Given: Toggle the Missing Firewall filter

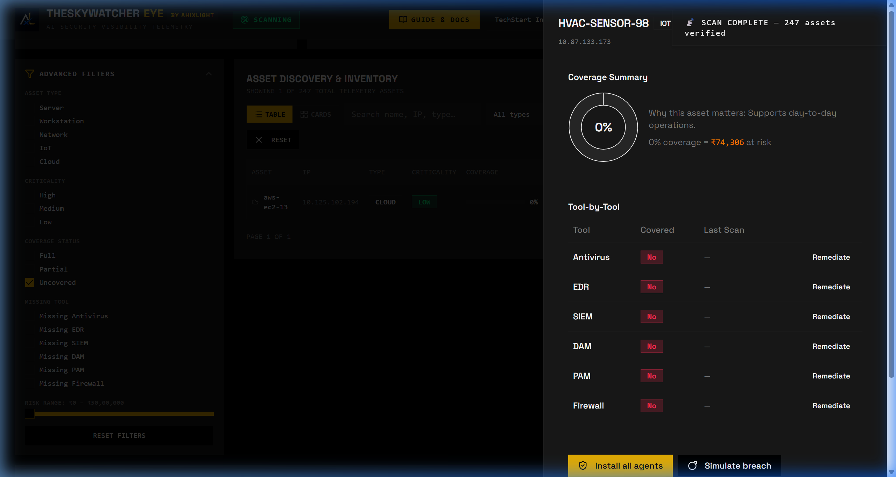Looking at the screenshot, I should [72, 383].
